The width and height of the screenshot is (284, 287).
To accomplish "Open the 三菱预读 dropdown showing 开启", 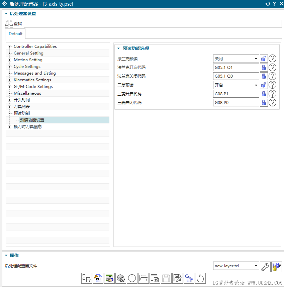I will [236, 85].
